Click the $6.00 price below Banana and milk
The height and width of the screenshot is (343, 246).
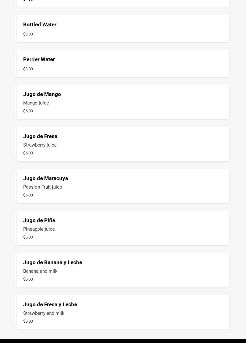click(x=28, y=279)
